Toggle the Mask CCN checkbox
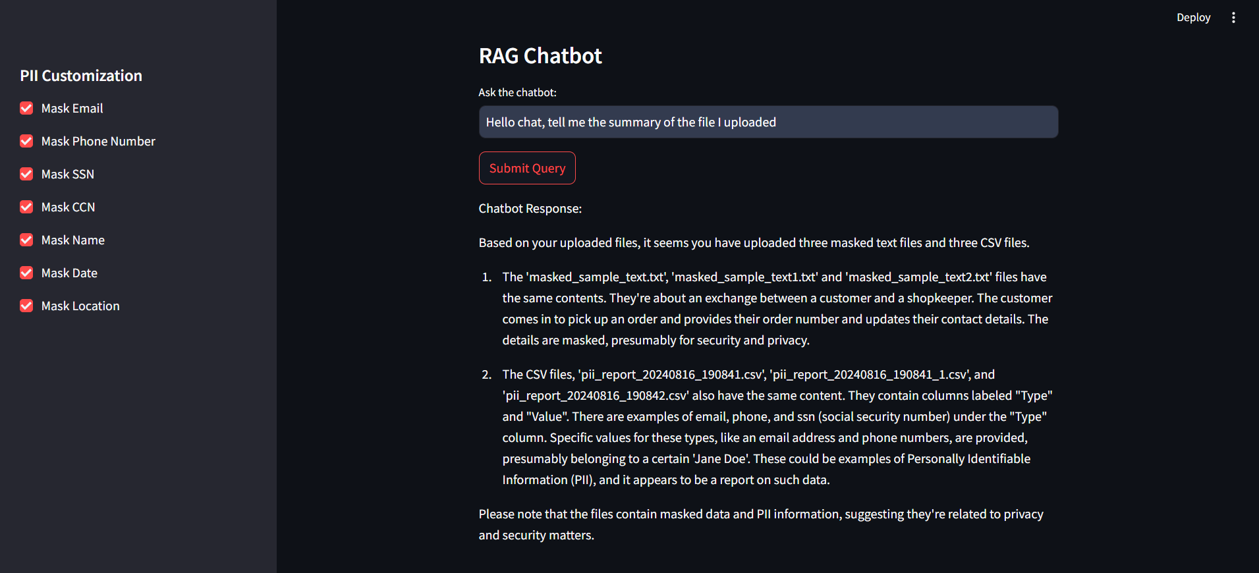The image size is (1259, 573). tap(26, 207)
